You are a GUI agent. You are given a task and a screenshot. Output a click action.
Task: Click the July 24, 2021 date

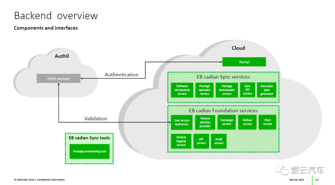coord(296,180)
